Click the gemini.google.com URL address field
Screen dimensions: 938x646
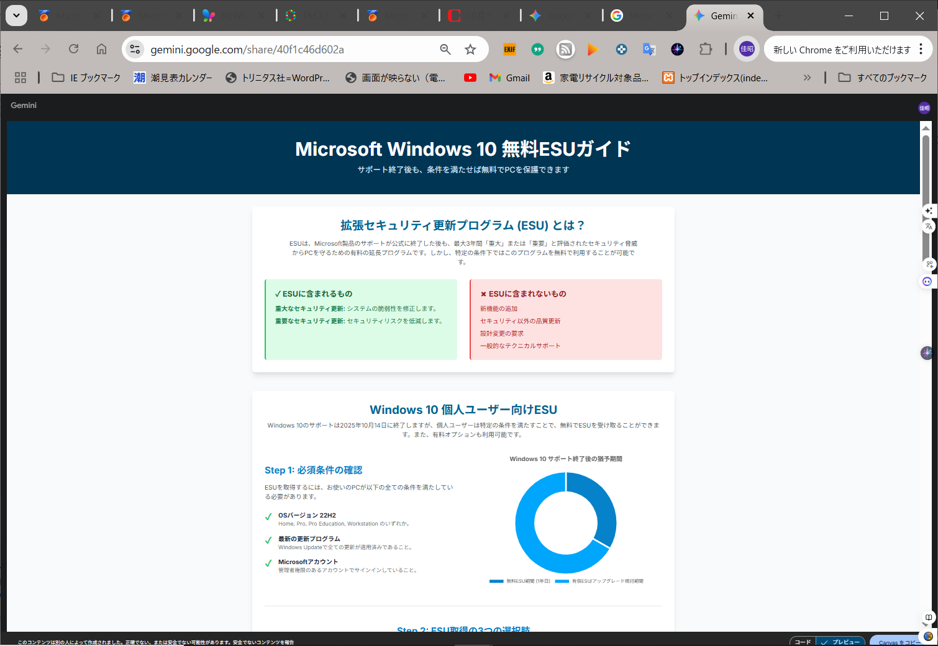coord(247,50)
